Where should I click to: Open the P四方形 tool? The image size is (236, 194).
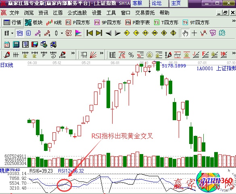(x=78, y=23)
